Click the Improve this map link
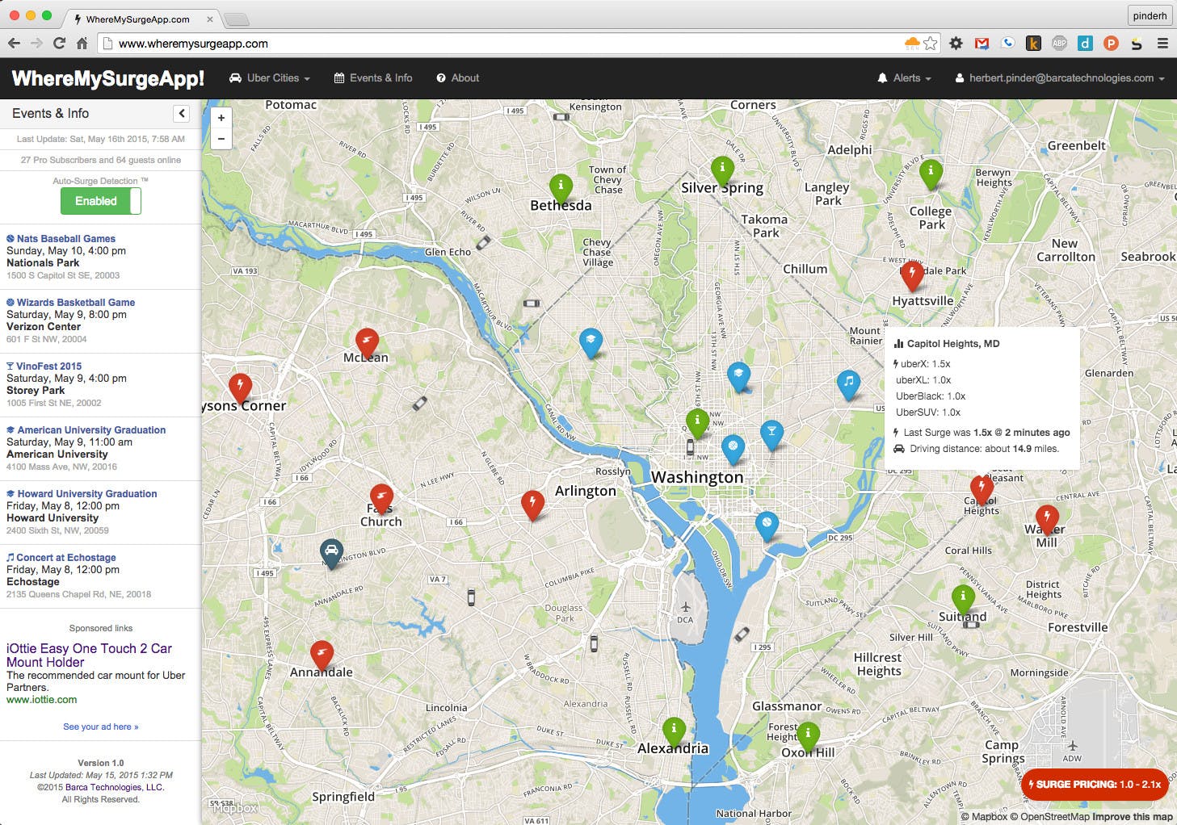Image resolution: width=1177 pixels, height=825 pixels. tap(1133, 817)
